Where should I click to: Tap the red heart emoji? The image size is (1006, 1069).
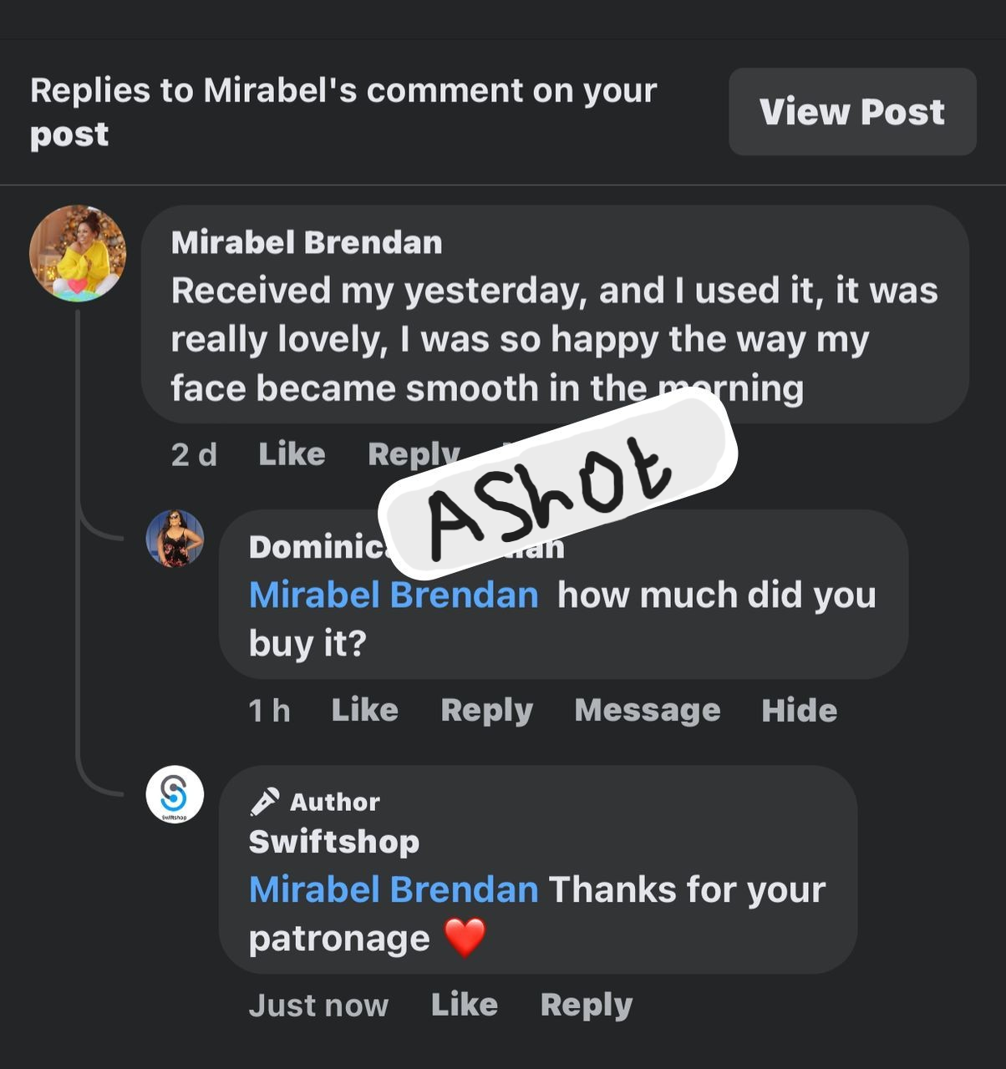pyautogui.click(x=465, y=938)
